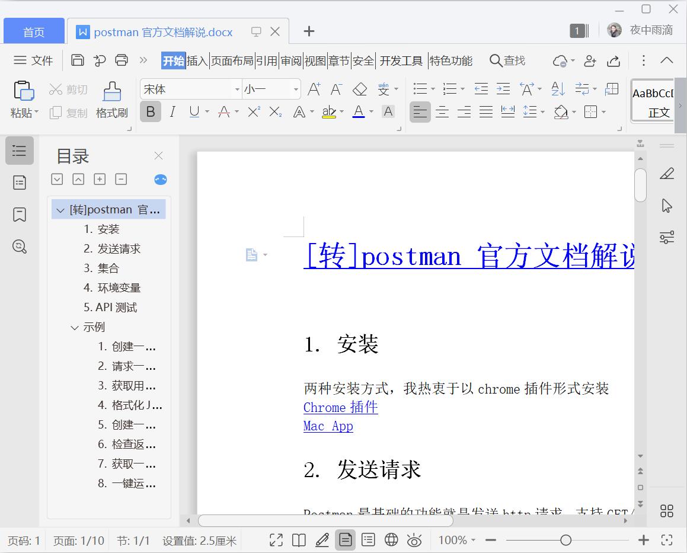Click the Paste clipboard icon
Screen dimensions: 687x553
point(24,91)
